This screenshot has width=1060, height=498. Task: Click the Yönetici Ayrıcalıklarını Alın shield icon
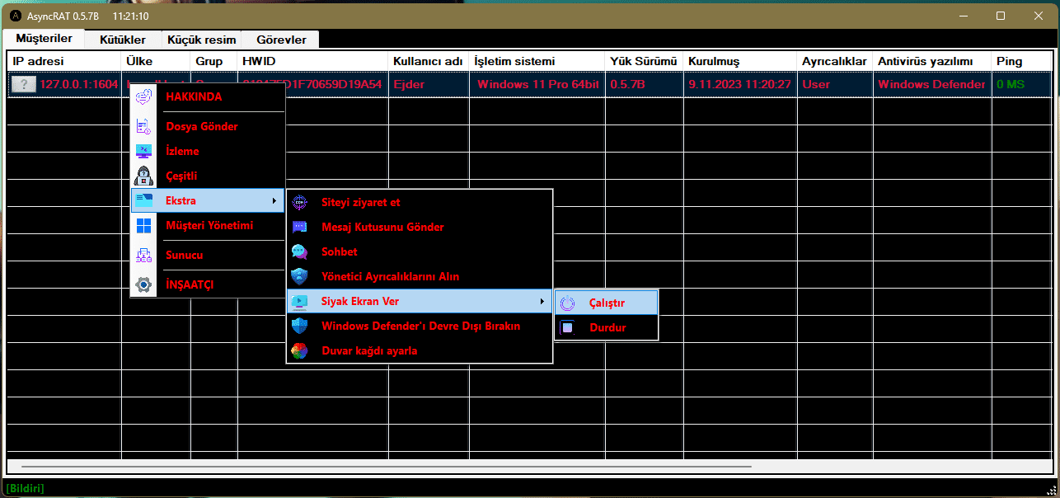(299, 276)
